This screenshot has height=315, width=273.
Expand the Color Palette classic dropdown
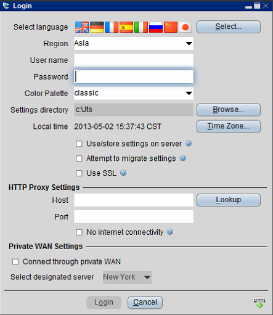pos(134,93)
